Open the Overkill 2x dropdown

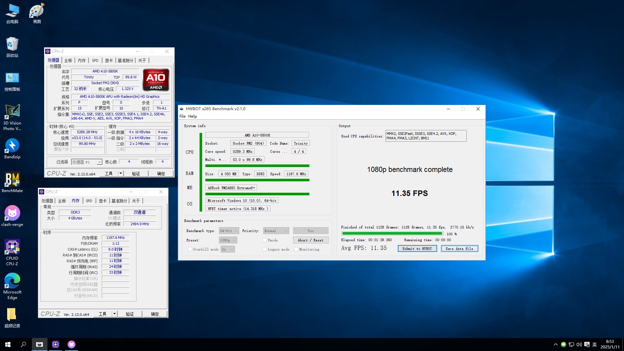point(228,249)
